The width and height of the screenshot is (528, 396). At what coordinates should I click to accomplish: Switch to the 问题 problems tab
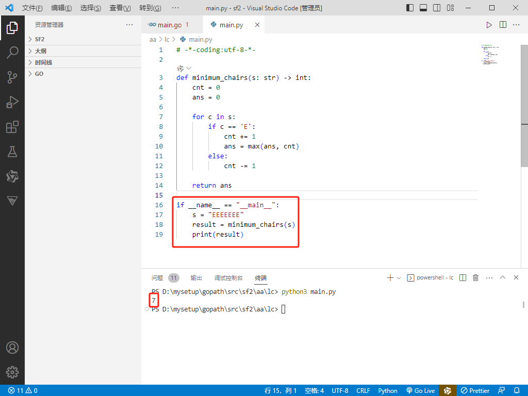(157, 278)
